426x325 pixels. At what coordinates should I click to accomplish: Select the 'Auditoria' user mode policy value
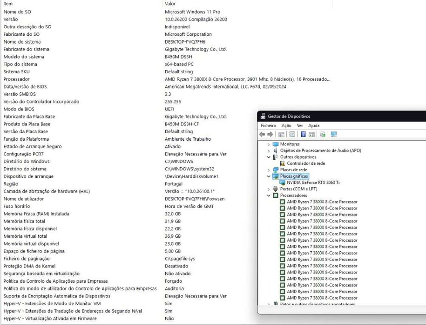tap(175, 289)
